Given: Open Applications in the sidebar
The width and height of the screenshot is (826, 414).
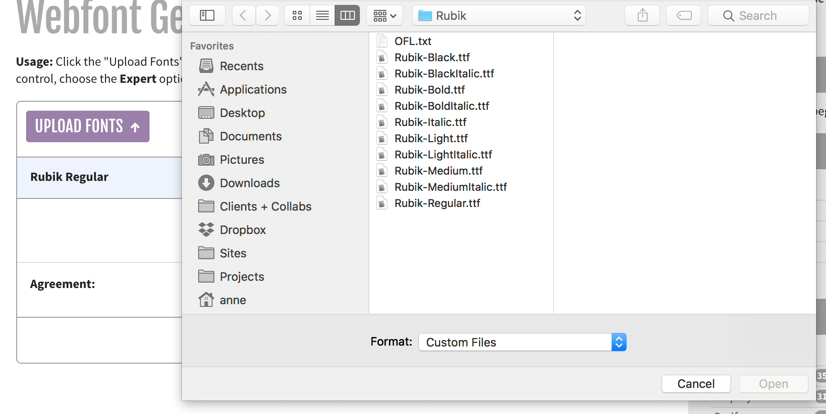Looking at the screenshot, I should (242, 90).
